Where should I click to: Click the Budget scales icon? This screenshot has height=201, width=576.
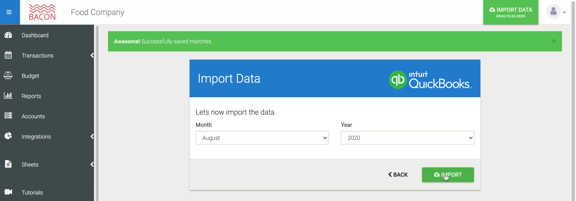tap(8, 75)
